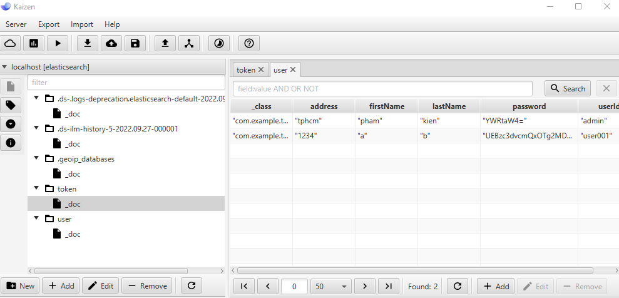Click the download arrow toolbar icon
619x298 pixels.
tap(88, 43)
